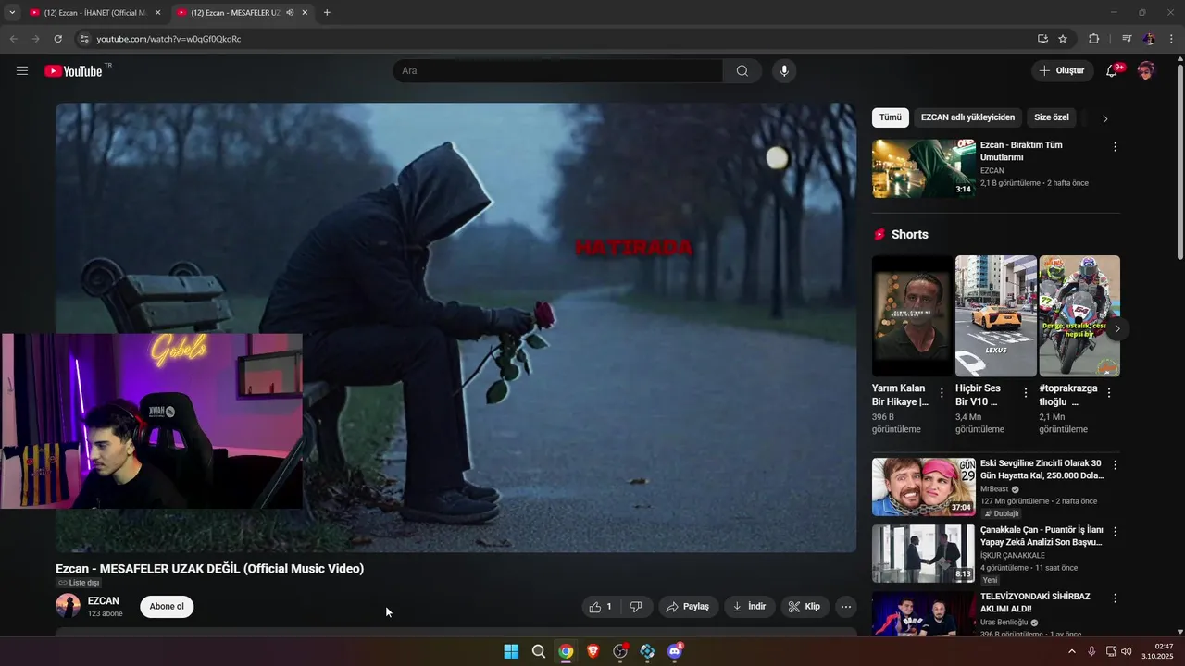Close the Ezcan - İHANET tab
The height and width of the screenshot is (666, 1185).
pos(157,13)
